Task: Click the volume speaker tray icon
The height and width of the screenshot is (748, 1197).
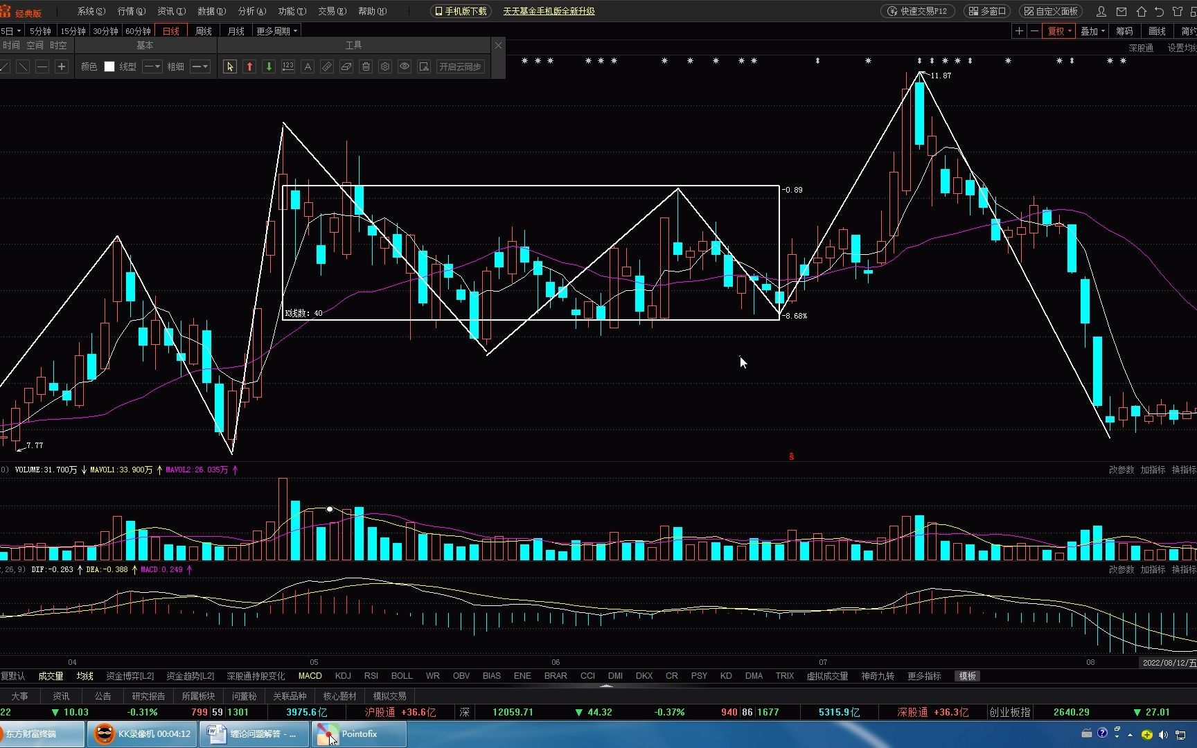Action: click(1163, 735)
